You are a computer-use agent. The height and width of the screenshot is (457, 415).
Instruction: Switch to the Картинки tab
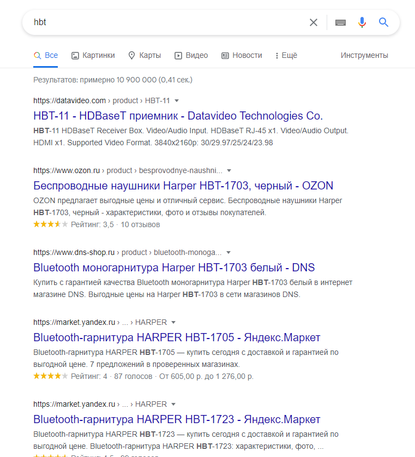point(93,55)
